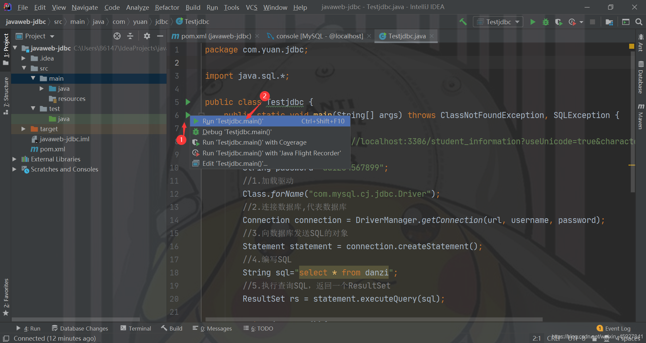
Task: Open the Messages tool window
Action: [x=212, y=329]
